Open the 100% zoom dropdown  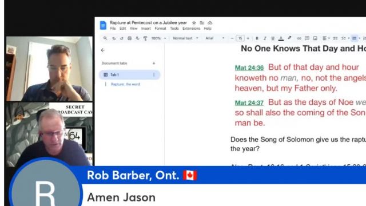[158, 38]
